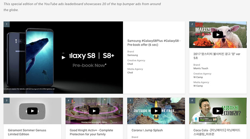
Task: Click the rank 5 number badge
Action: (x=130, y=101)
